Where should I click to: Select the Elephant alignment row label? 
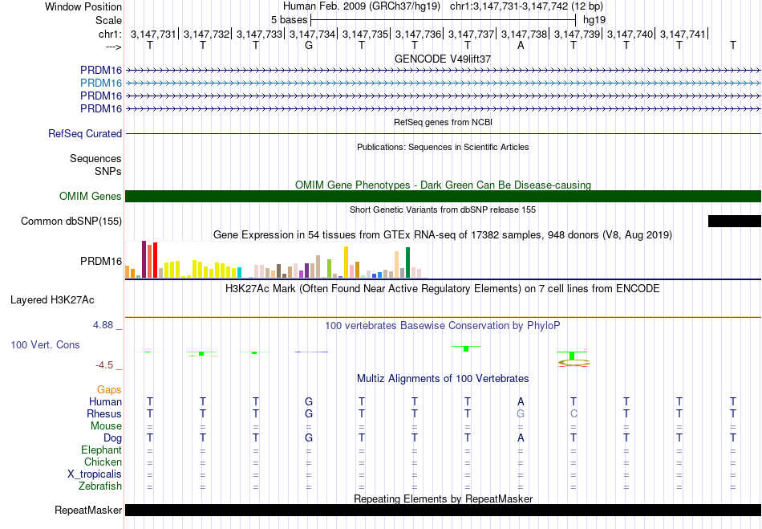click(x=102, y=450)
